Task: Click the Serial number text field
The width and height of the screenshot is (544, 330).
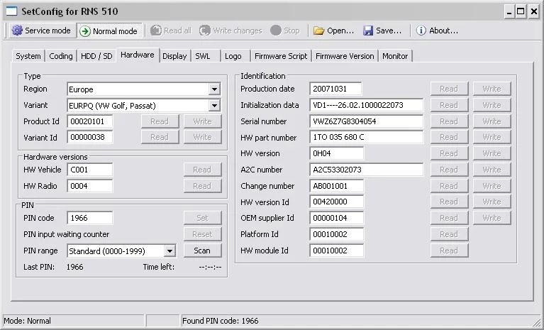Action: tap(366, 121)
